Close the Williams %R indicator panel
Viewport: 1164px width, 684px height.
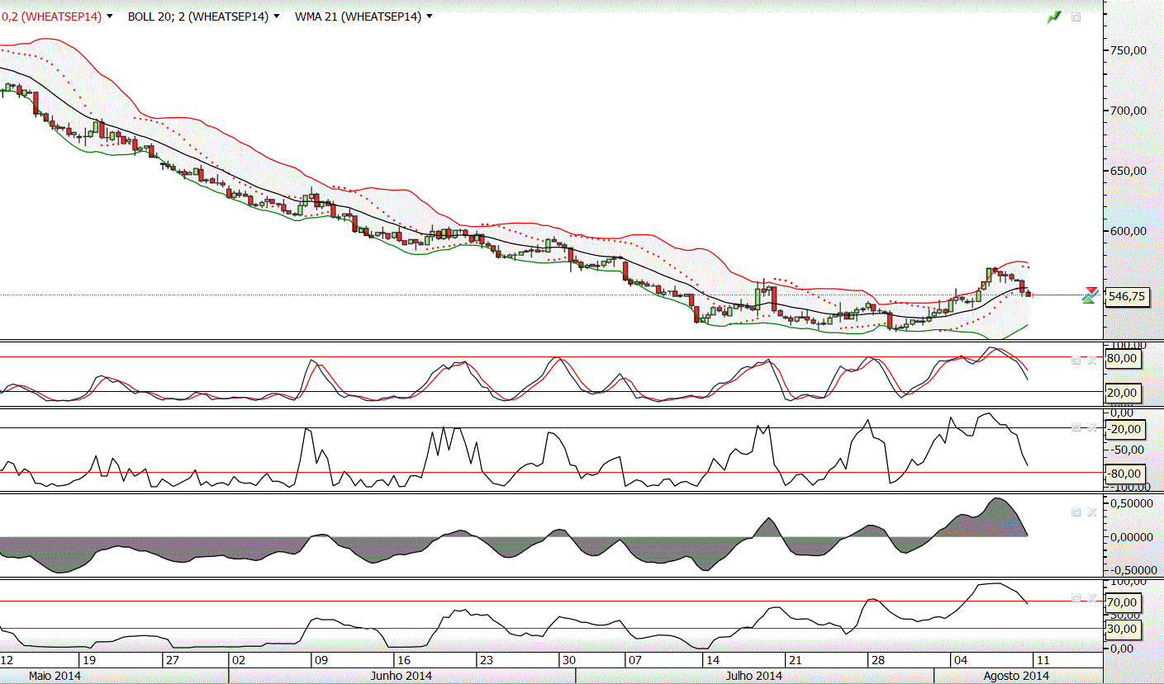(x=1091, y=427)
